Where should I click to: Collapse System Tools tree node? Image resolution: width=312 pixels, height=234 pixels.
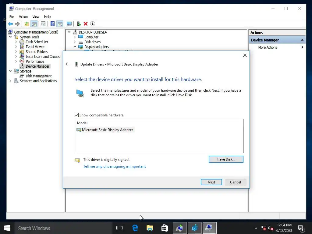click(10, 37)
